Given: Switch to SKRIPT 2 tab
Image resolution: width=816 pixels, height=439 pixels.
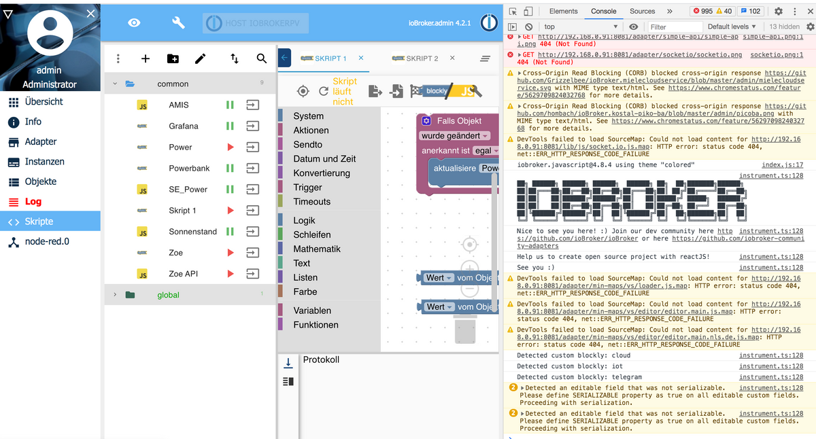Looking at the screenshot, I should pos(415,59).
